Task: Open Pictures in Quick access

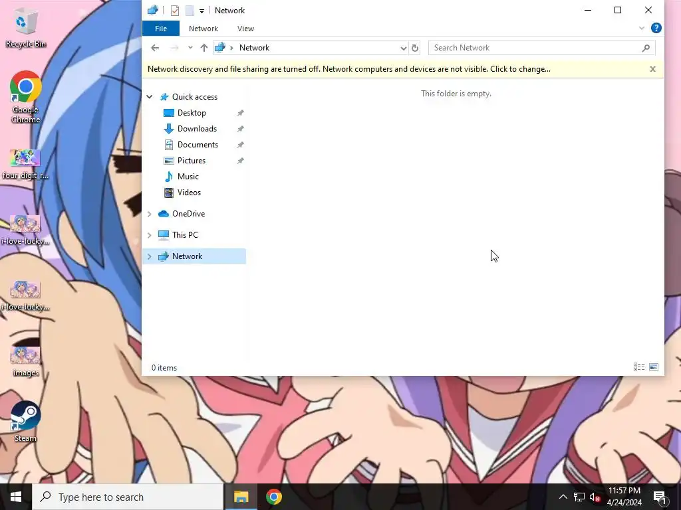Action: pyautogui.click(x=191, y=161)
